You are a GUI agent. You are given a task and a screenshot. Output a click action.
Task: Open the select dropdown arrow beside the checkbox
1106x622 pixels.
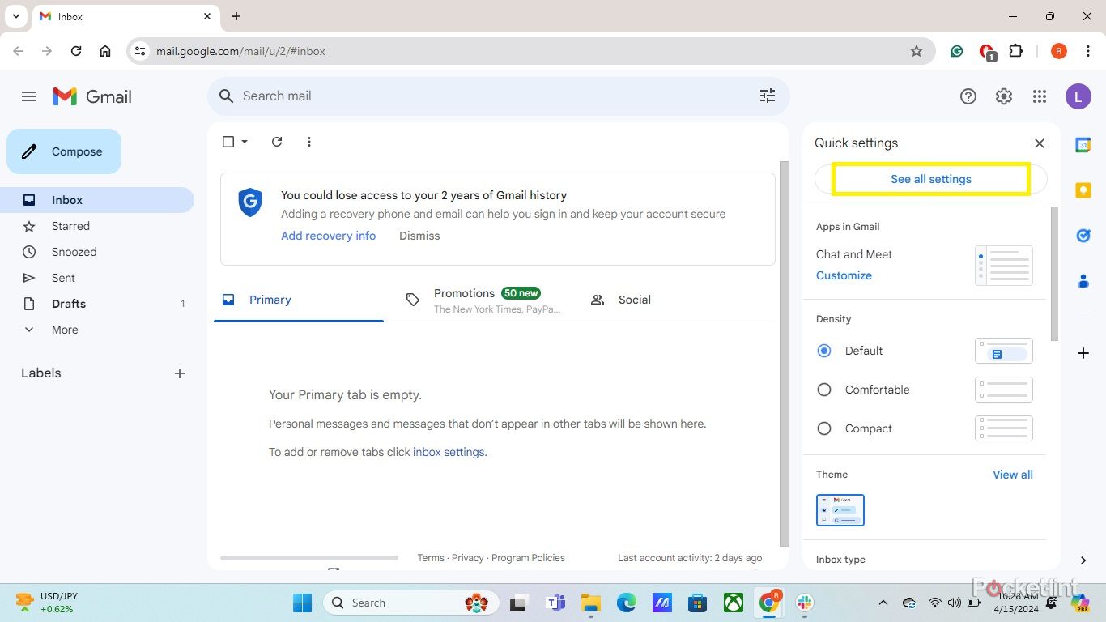click(245, 142)
